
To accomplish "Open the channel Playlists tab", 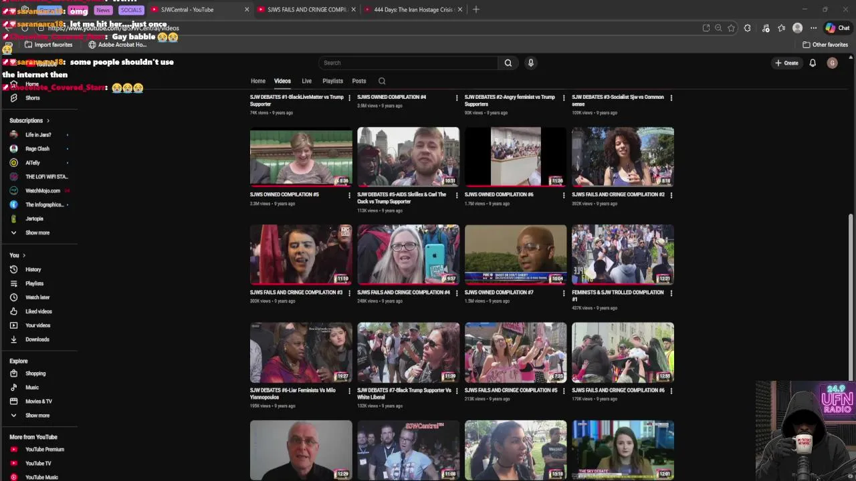I will click(x=332, y=81).
